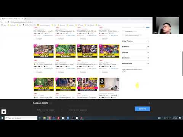The width and height of the screenshot is (183, 137).
Task: Click the favorite heart on POLYGON Dungeon Realms thumbnail
Action: click(52, 80)
